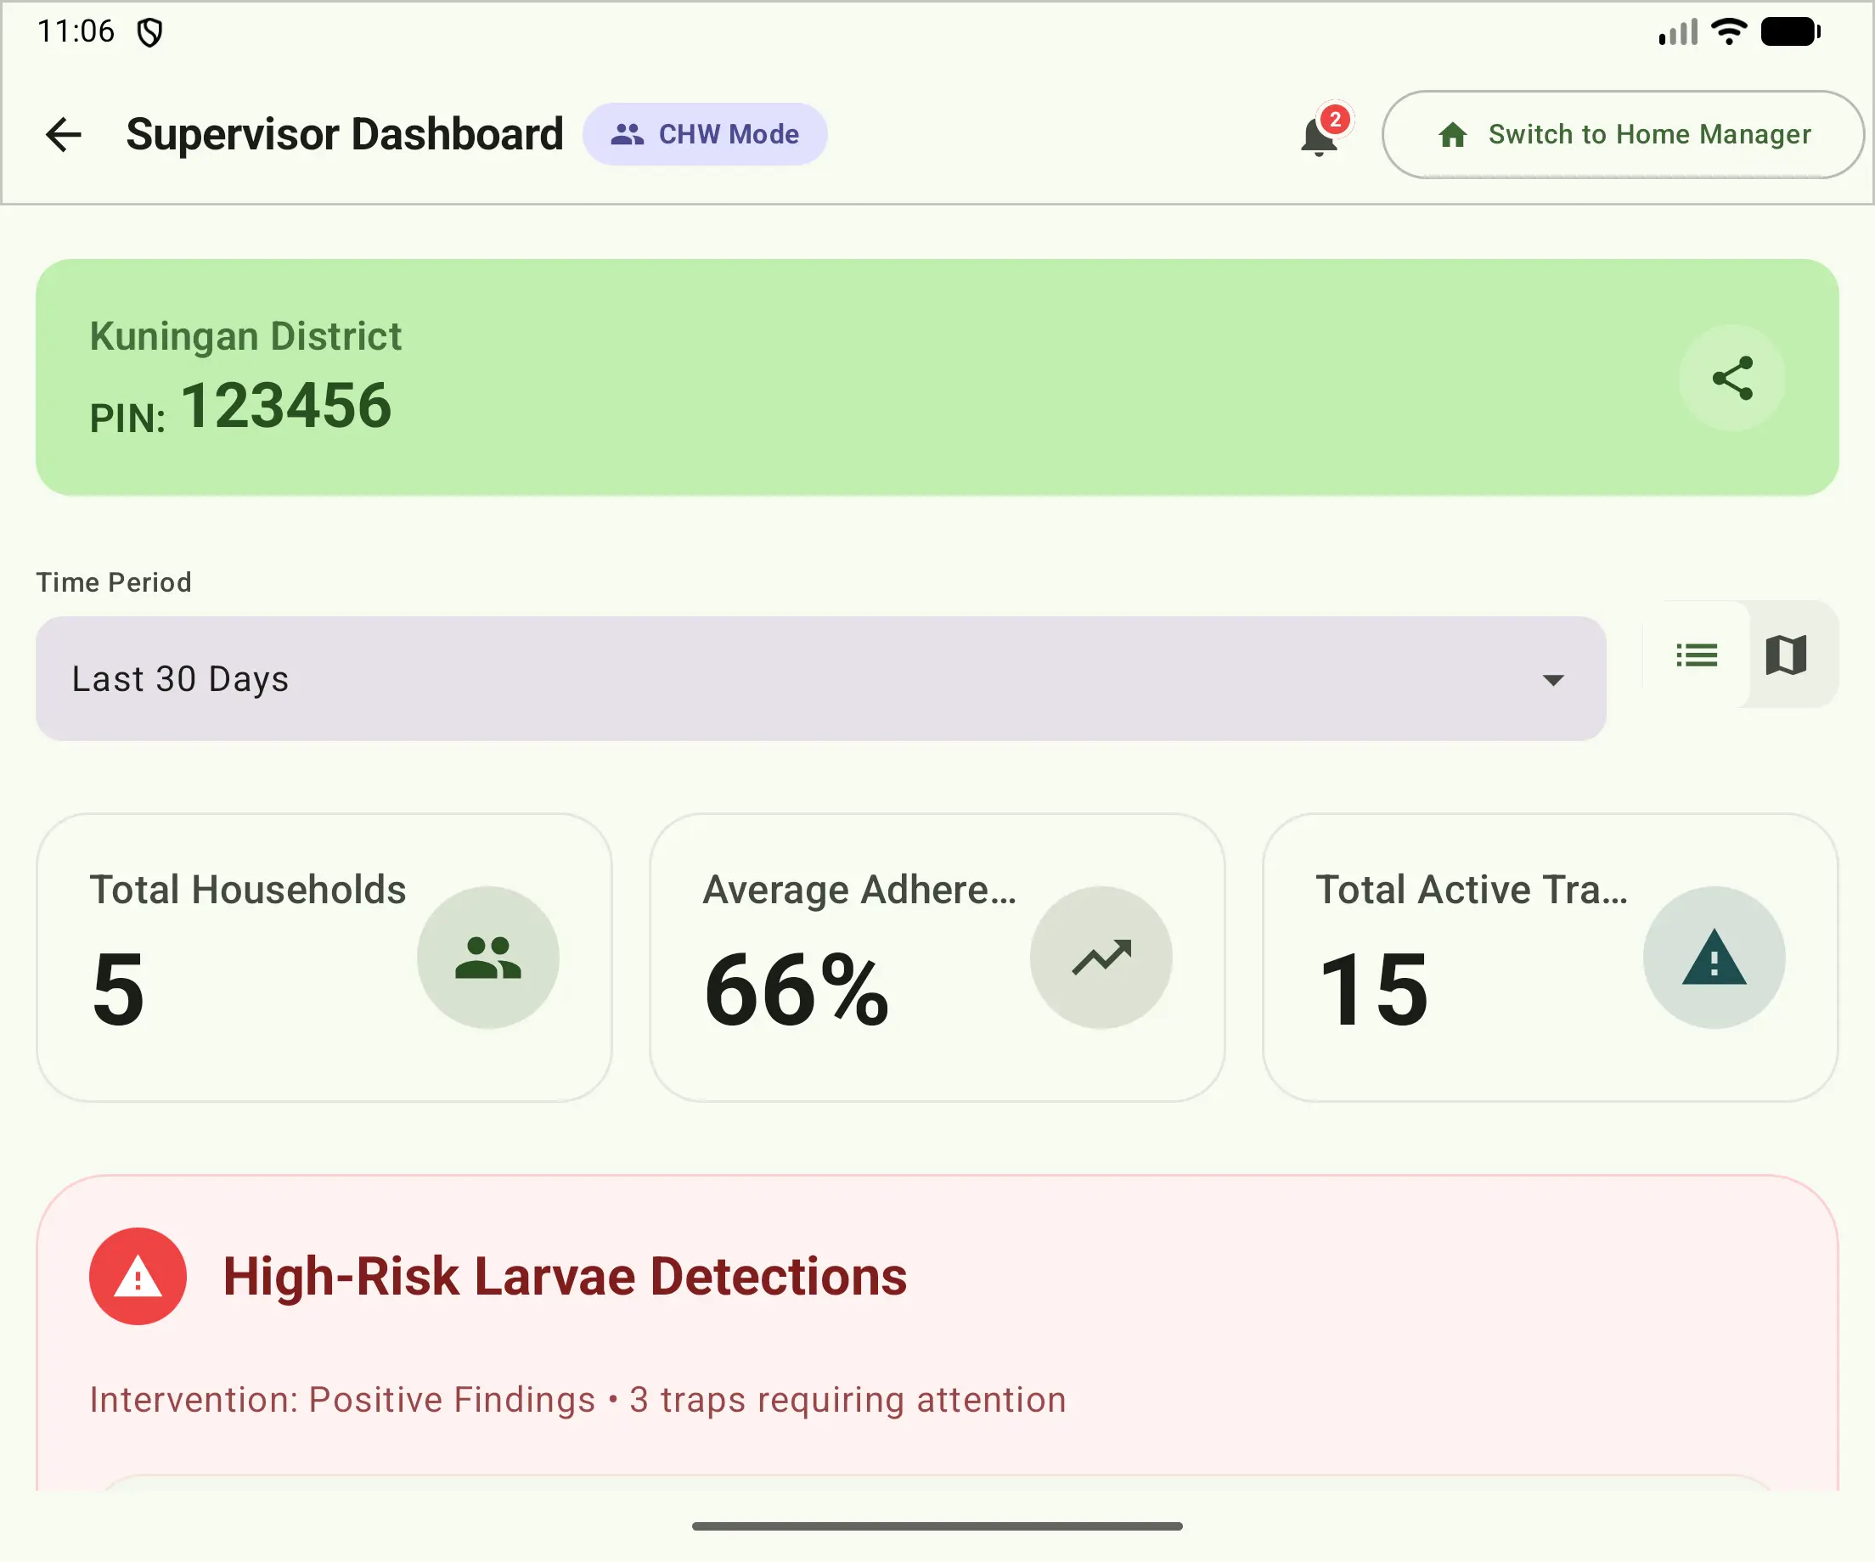Select the High-Risk Larvae Detections heading
The image size is (1875, 1562).
[566, 1277]
